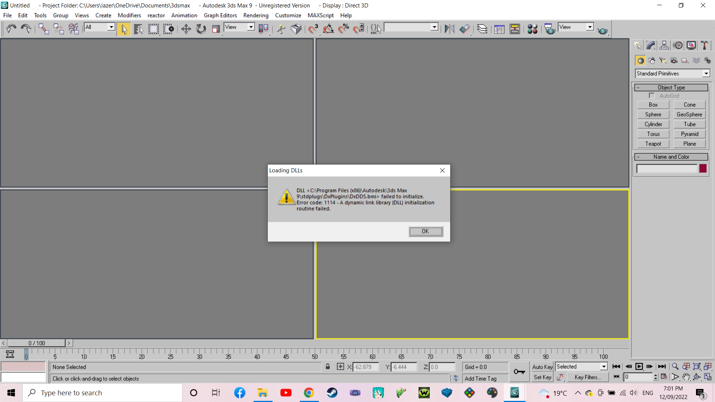Collapse the Object Type rollout
Image resolution: width=715 pixels, height=402 pixels.
671,87
